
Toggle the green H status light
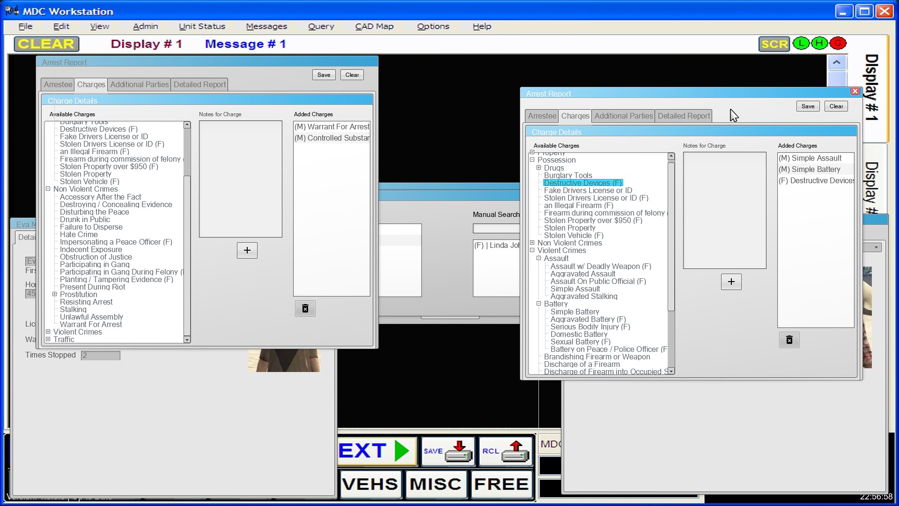[x=819, y=44]
